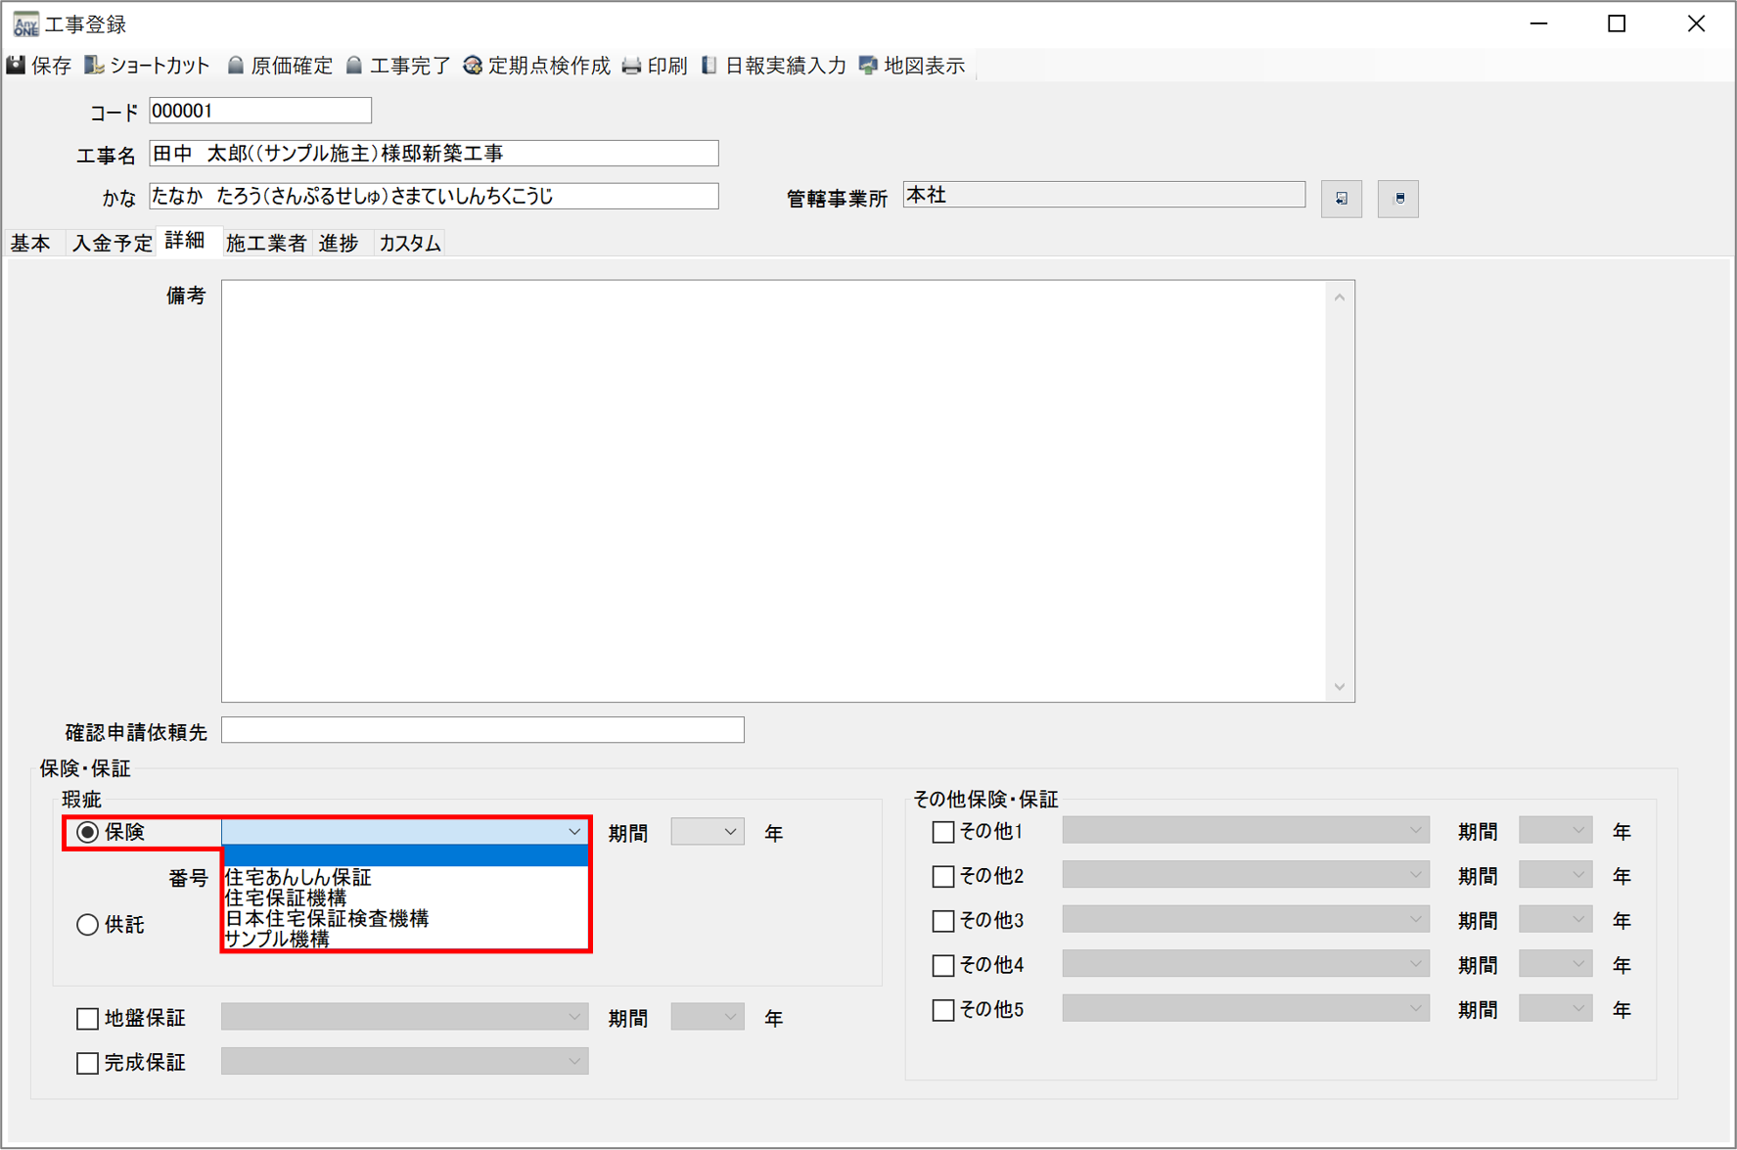The image size is (1737, 1150).
Task: Click the down arrow of 備考 scrollbar
Action: pos(1339,687)
